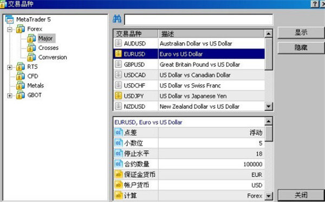The image size is (325, 202).
Task: Click the USDJPY gold dollar icon
Action: point(118,96)
